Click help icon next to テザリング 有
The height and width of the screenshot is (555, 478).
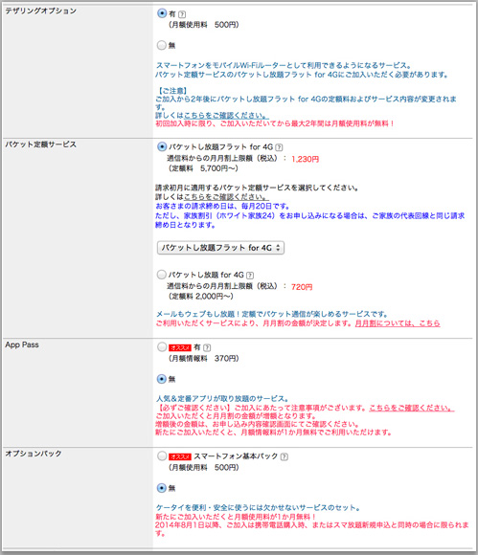(182, 14)
